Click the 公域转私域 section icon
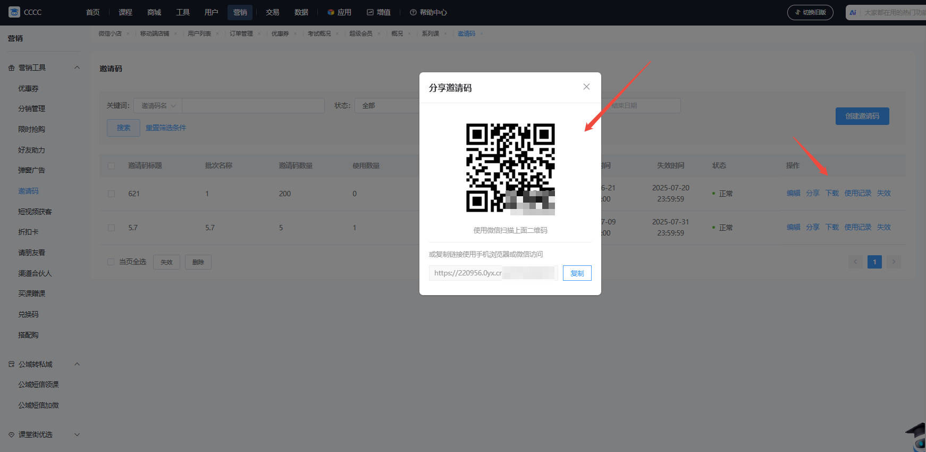Viewport: 926px width, 452px height. [x=11, y=364]
